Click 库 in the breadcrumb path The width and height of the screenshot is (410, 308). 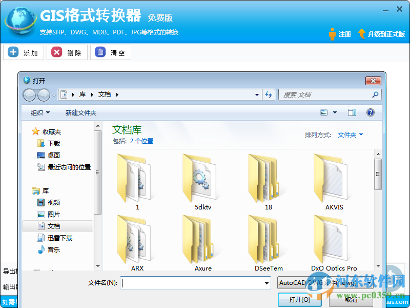tap(83, 94)
